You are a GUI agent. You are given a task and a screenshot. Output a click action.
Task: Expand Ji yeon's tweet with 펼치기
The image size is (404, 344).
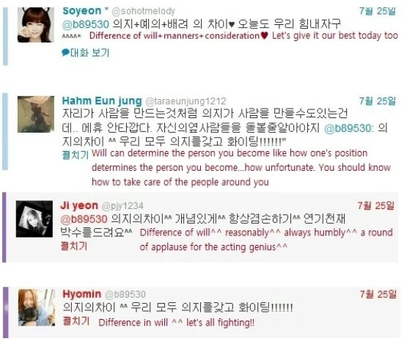74,246
